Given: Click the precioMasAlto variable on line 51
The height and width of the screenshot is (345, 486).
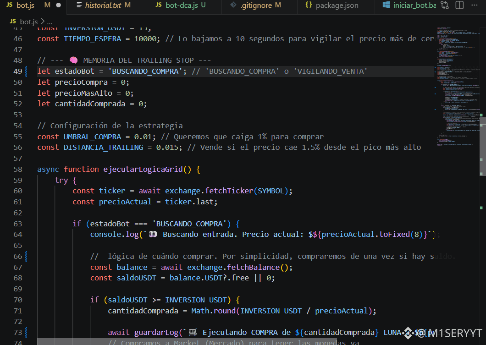Looking at the screenshot, I should click(83, 93).
